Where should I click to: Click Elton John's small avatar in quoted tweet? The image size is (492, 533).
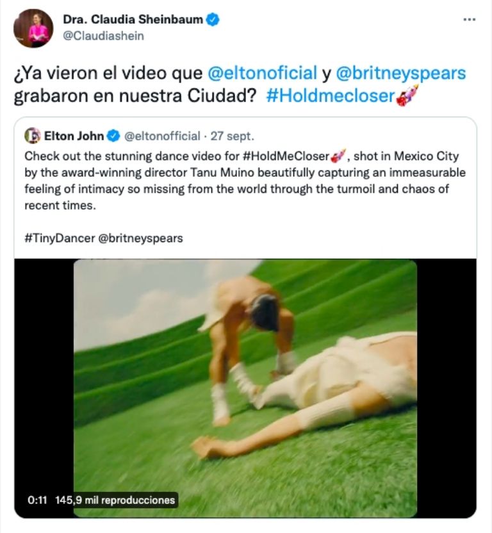click(x=33, y=136)
